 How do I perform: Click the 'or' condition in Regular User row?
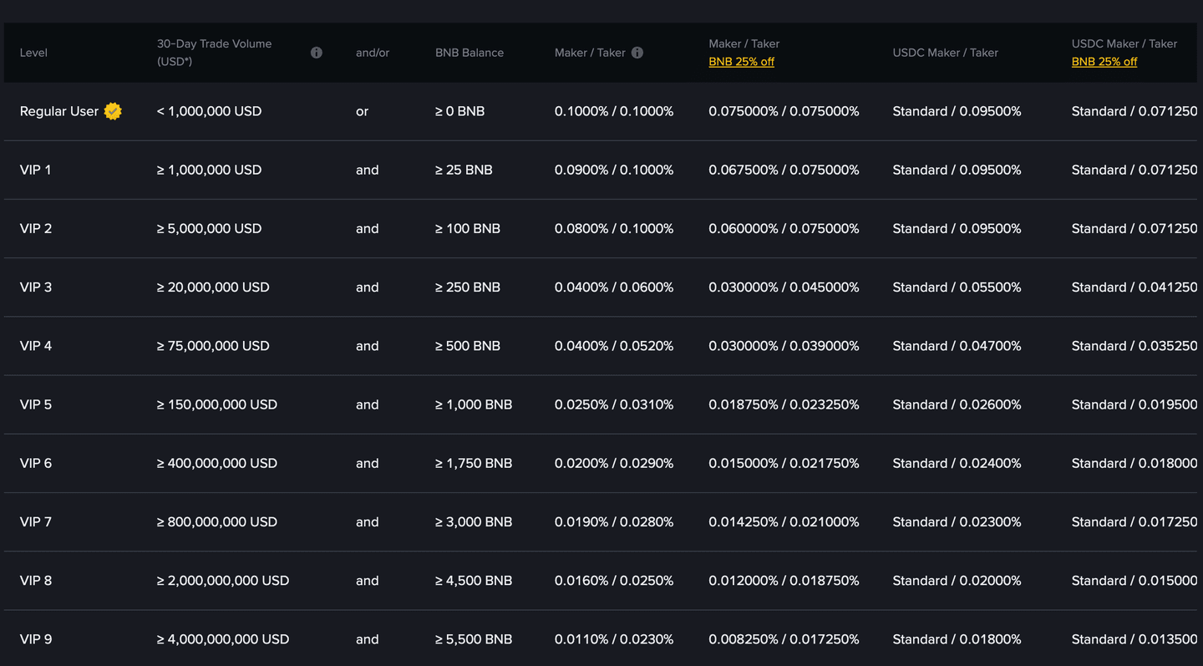coord(362,111)
